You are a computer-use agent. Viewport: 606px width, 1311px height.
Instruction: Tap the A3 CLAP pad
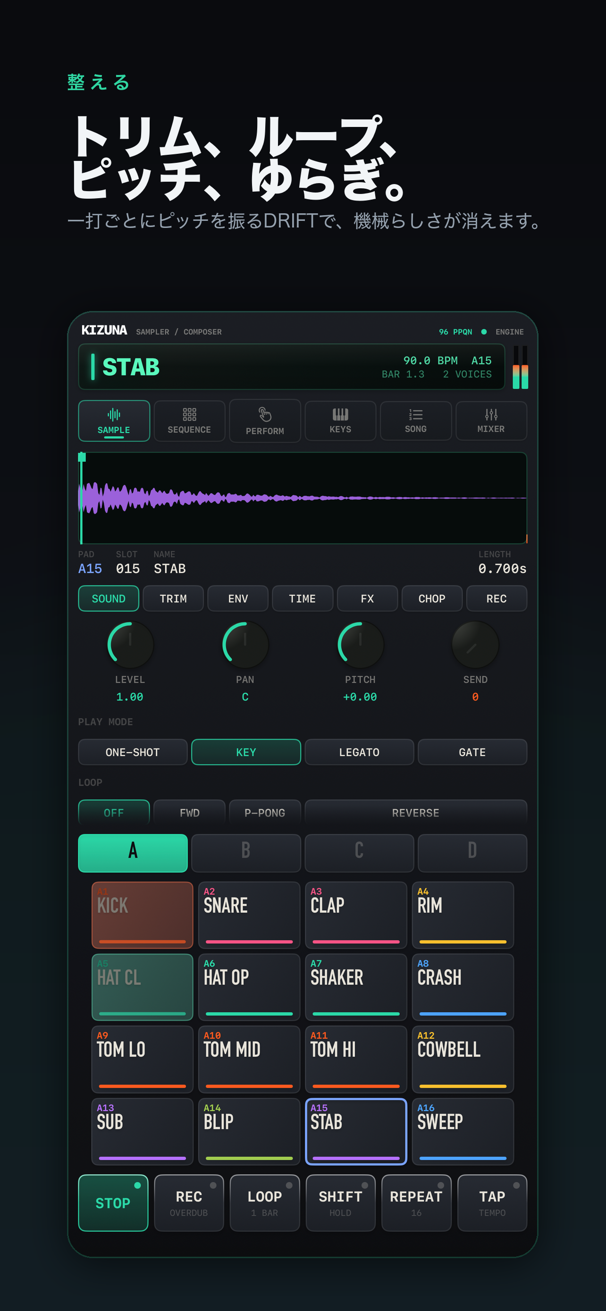pos(356,915)
